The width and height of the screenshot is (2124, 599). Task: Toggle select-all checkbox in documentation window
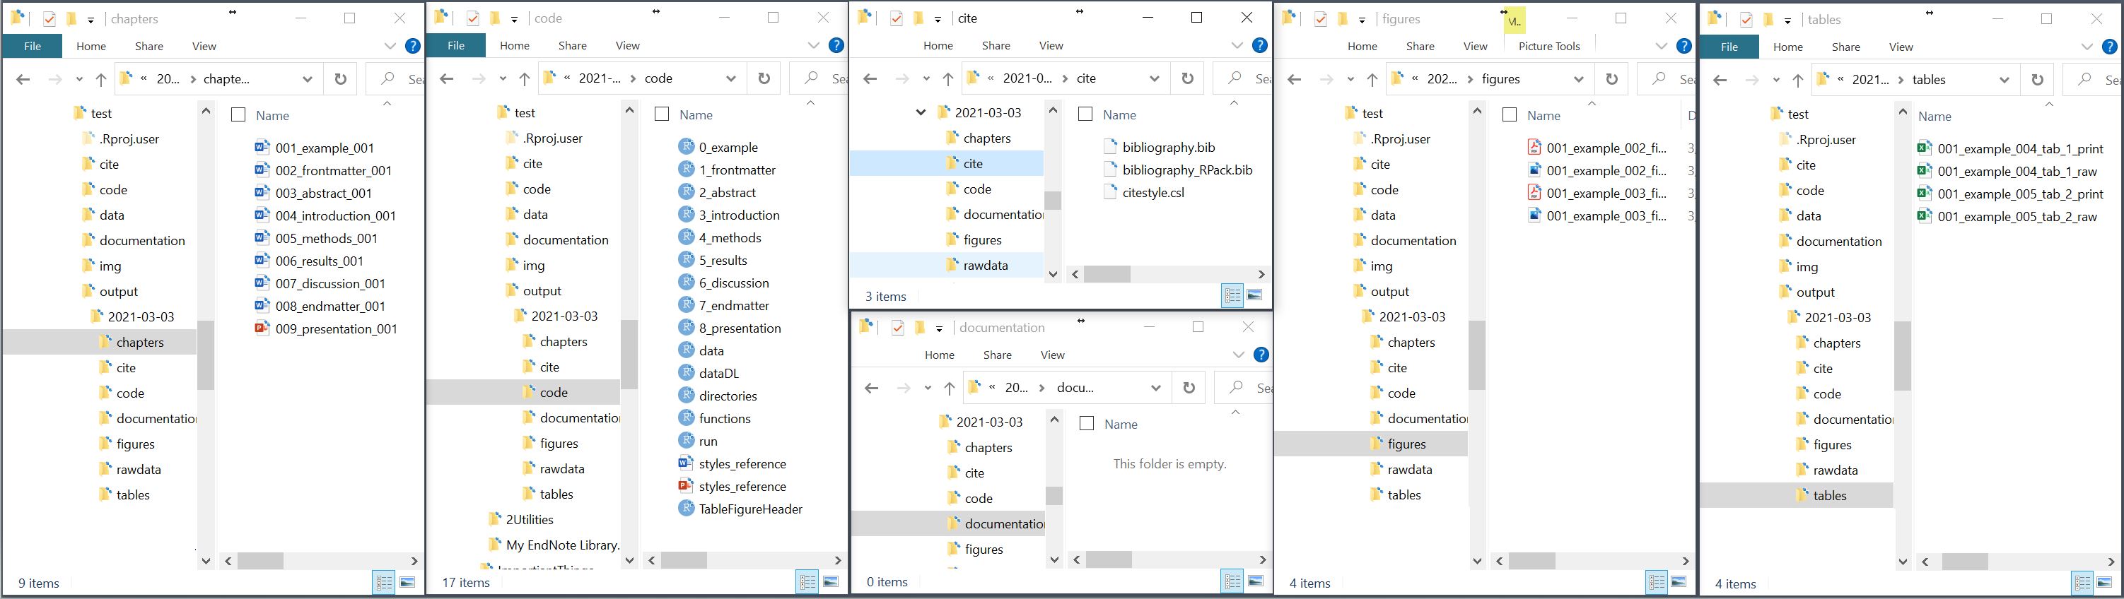pos(1087,424)
